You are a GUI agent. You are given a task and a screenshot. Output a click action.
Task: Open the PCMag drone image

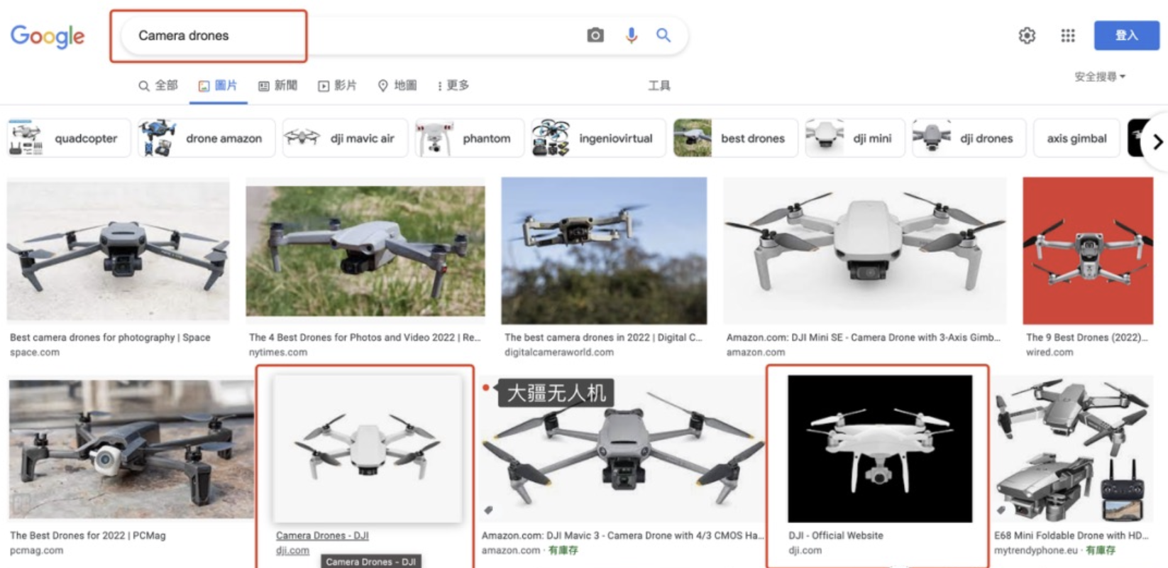(x=131, y=449)
